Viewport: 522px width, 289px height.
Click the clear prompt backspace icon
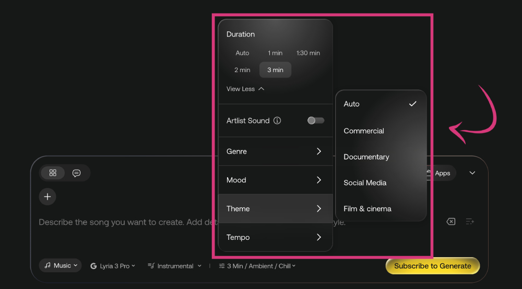451,222
